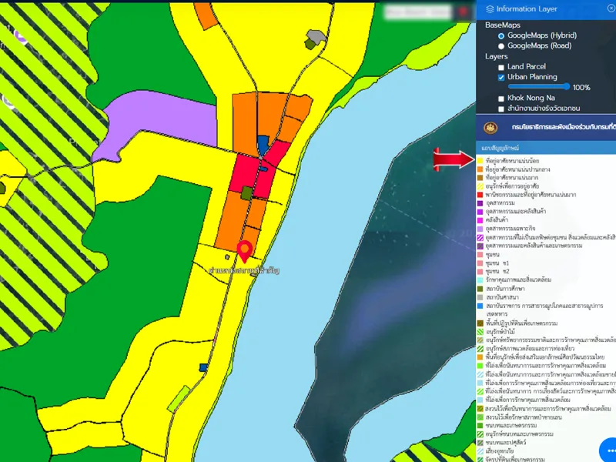Switch basemap to GoogleMaps (Road)
The image size is (616, 462).
click(x=501, y=46)
